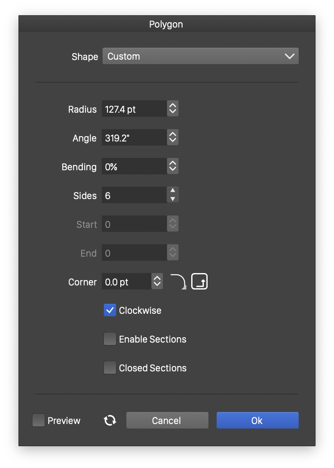Click into the Radius input field
This screenshot has height=468, width=334.
[x=134, y=109]
